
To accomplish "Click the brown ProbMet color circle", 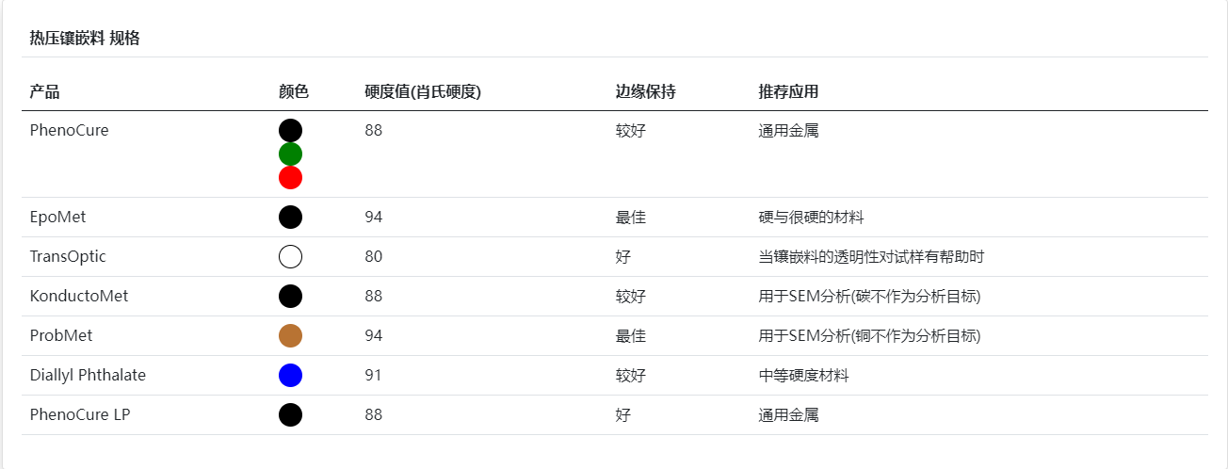I will pos(290,335).
